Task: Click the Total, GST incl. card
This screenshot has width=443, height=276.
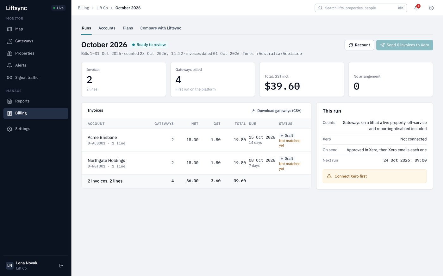Action: point(302,79)
